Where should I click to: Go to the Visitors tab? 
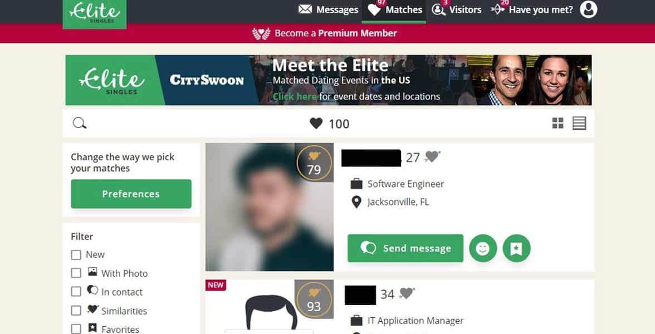click(457, 9)
